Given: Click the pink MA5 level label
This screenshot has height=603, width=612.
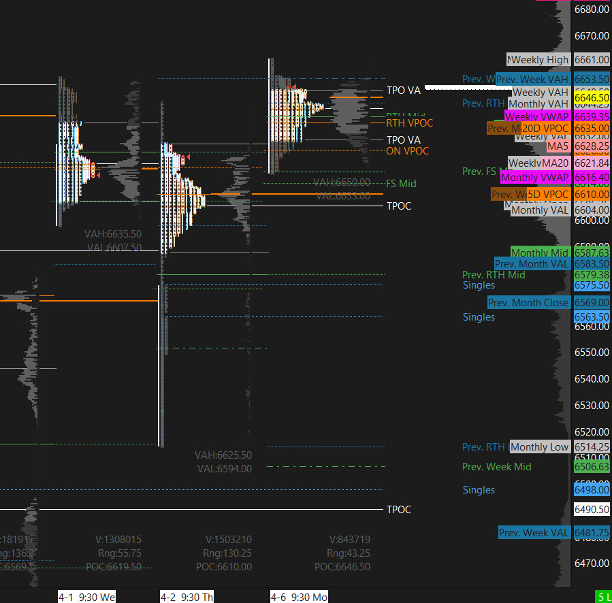Looking at the screenshot, I should coord(558,146).
